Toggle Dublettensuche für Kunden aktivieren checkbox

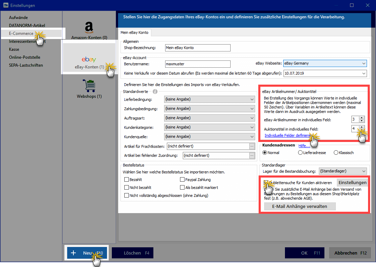(266, 182)
